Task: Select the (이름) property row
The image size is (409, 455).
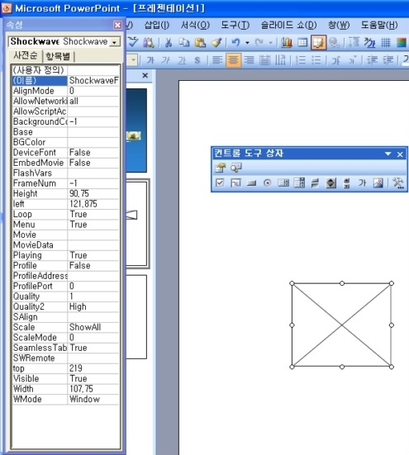Action: (65, 80)
